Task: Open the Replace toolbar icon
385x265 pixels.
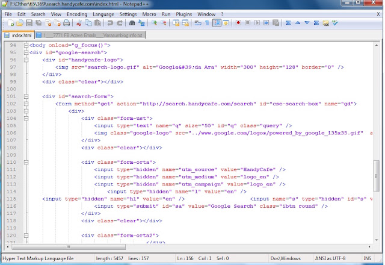Action: 141,23
